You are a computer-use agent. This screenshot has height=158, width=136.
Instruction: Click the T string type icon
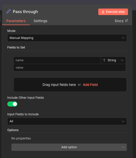pyautogui.click(x=104, y=60)
